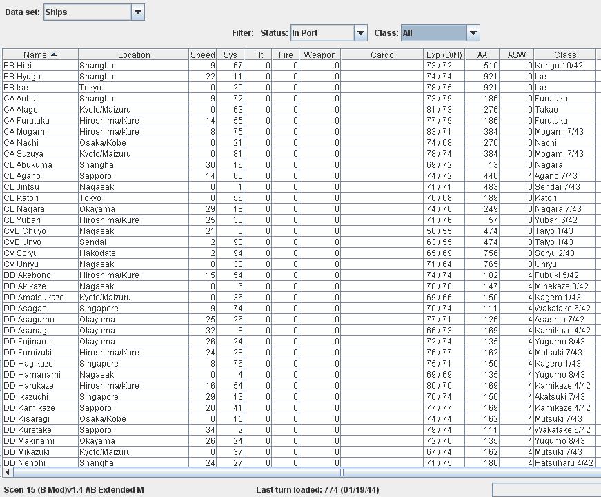The image size is (601, 497).
Task: Click Hatsuharu 4/42 class cell
Action: coord(564,463)
